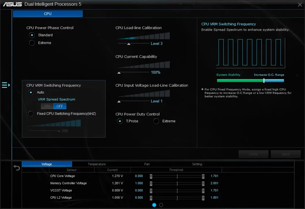Select Fixed CPU Switching Frequency option
The image size is (305, 209).
(31, 114)
